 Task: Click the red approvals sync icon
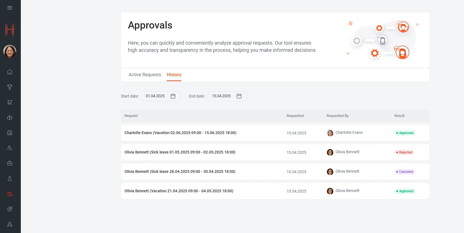click(x=10, y=194)
